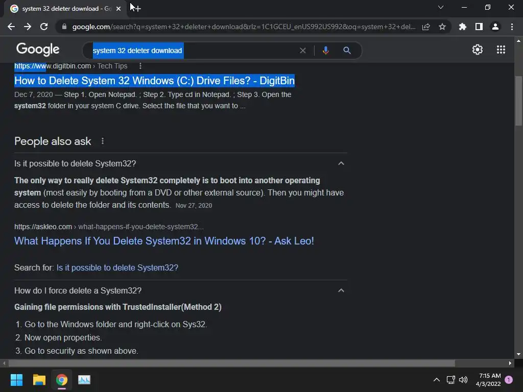Click 'Gaining file permissions with TrustedInstaller' text
This screenshot has height=392, width=523.
(118, 307)
